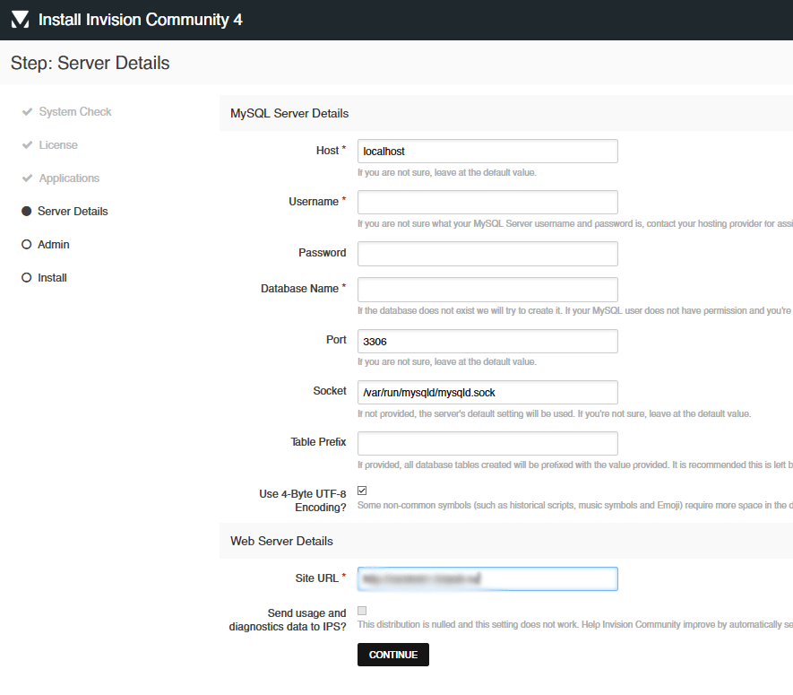The image size is (793, 695).
Task: Tick the Send usage and diagnostics checkbox
Action: [x=362, y=611]
